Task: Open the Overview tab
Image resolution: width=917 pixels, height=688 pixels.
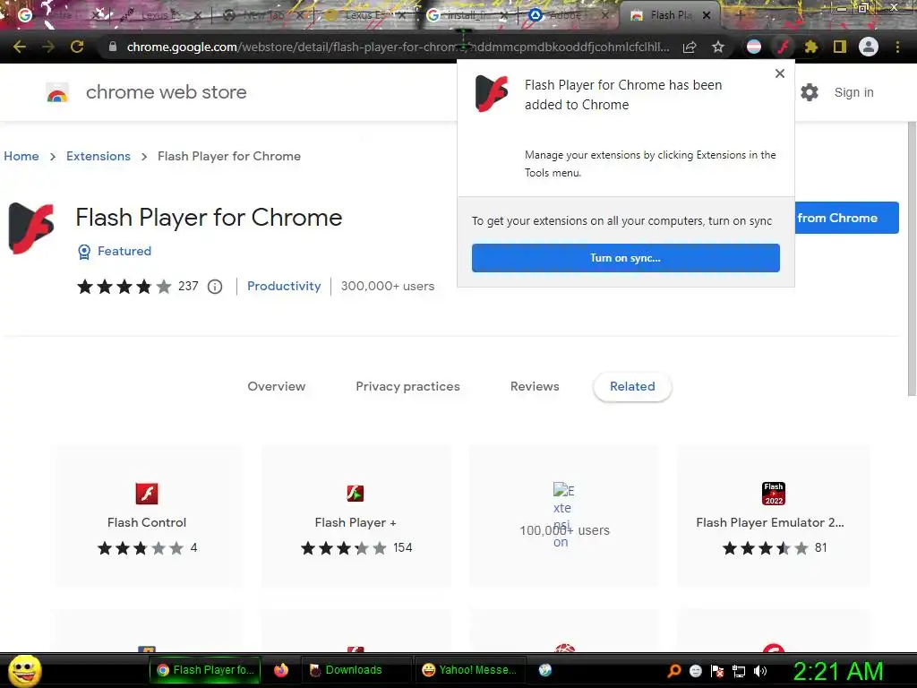Action: click(277, 387)
